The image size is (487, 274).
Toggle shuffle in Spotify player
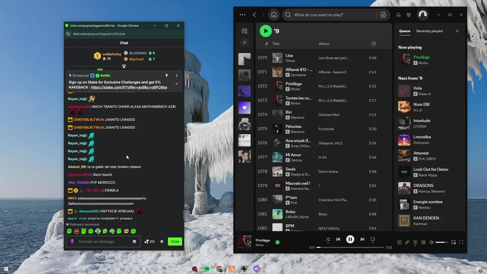point(328,239)
